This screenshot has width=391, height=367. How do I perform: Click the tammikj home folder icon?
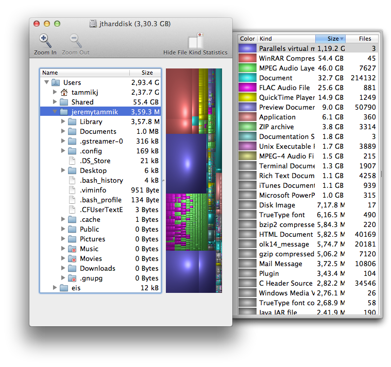pyautogui.click(x=64, y=93)
